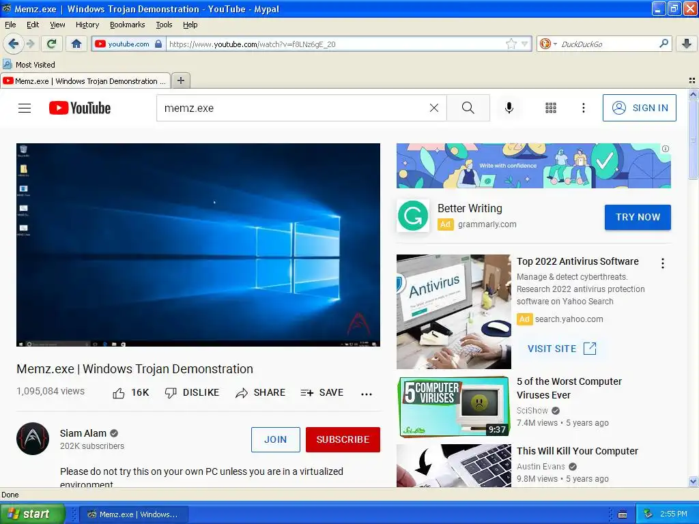Click the system tray clock 2:55 PM

pyautogui.click(x=674, y=514)
